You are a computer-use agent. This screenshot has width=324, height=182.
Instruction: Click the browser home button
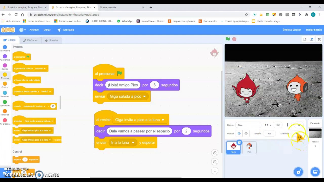click(23, 15)
